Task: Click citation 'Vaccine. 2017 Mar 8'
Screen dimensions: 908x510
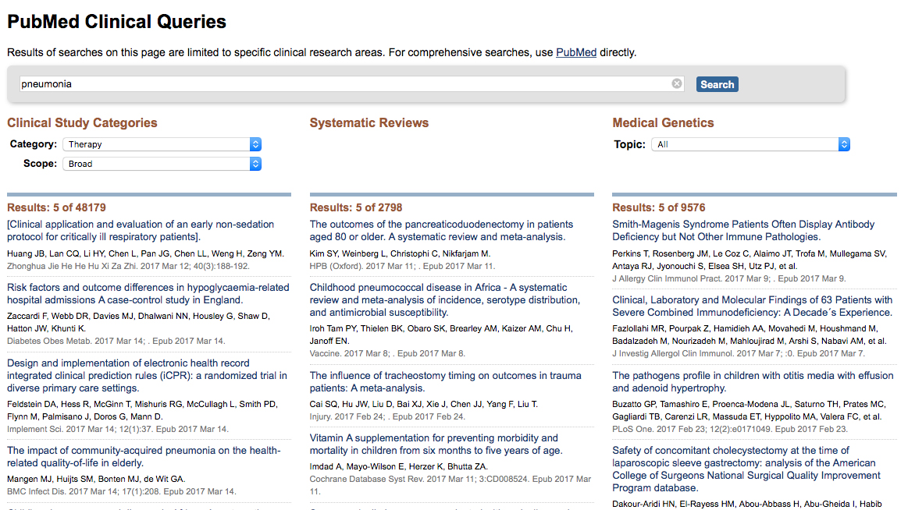Action: click(387, 354)
